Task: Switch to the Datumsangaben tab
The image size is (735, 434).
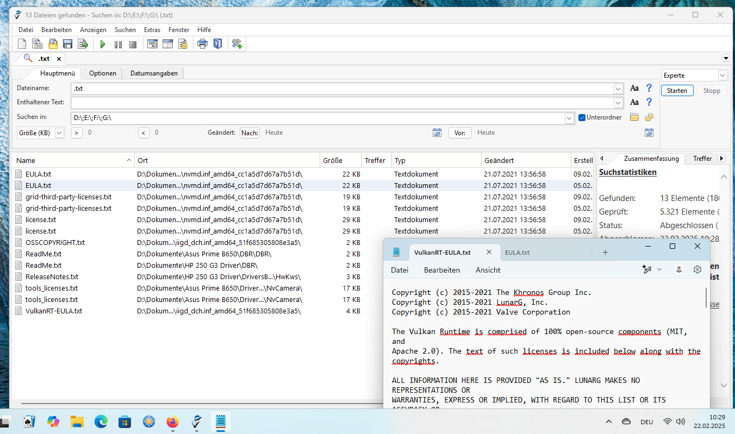Action: pos(154,73)
